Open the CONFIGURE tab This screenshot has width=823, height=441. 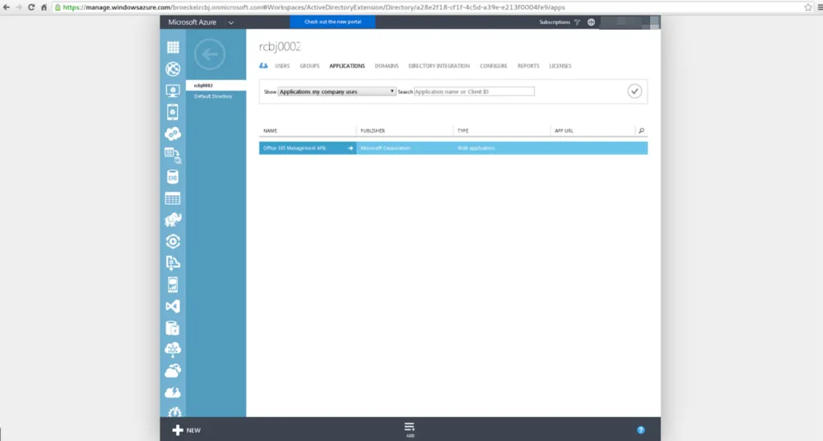(493, 66)
